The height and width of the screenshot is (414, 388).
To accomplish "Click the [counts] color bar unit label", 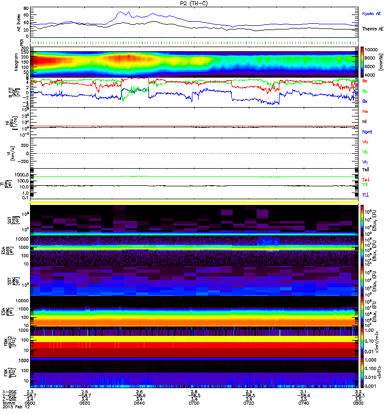I will tap(381, 62).
